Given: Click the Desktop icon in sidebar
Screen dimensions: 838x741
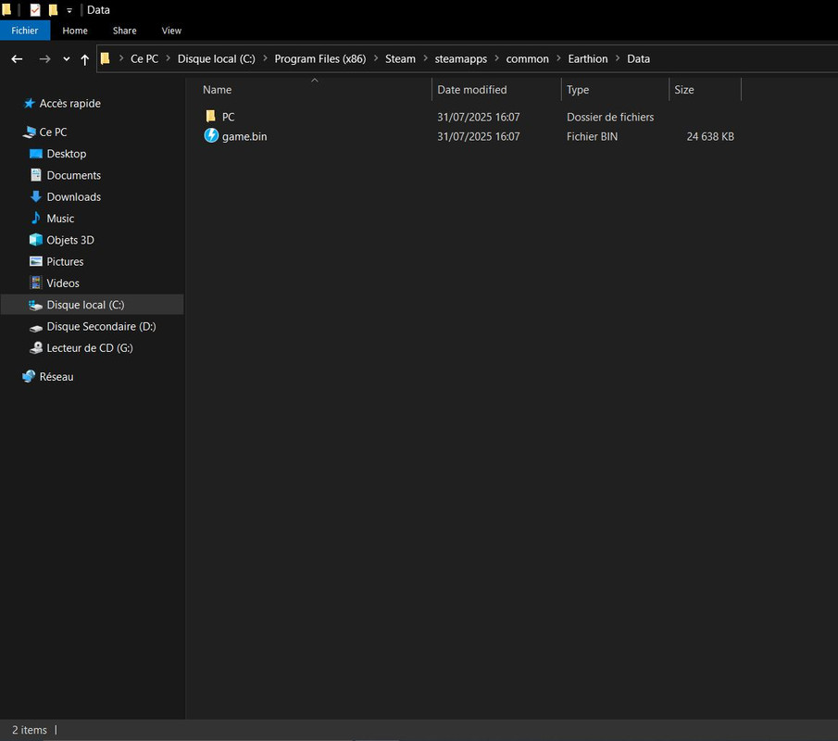Looking at the screenshot, I should [x=36, y=154].
